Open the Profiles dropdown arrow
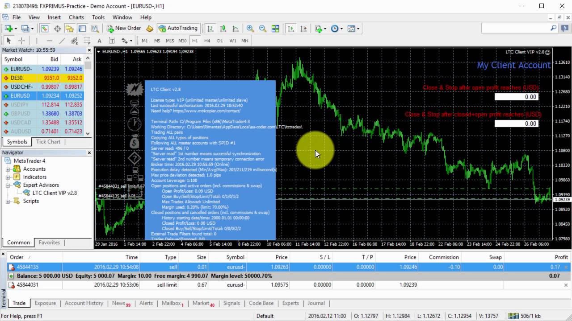Viewport: 572px width, 321px height. point(33,29)
